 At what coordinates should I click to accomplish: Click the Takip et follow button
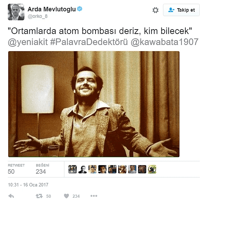[x=181, y=10]
